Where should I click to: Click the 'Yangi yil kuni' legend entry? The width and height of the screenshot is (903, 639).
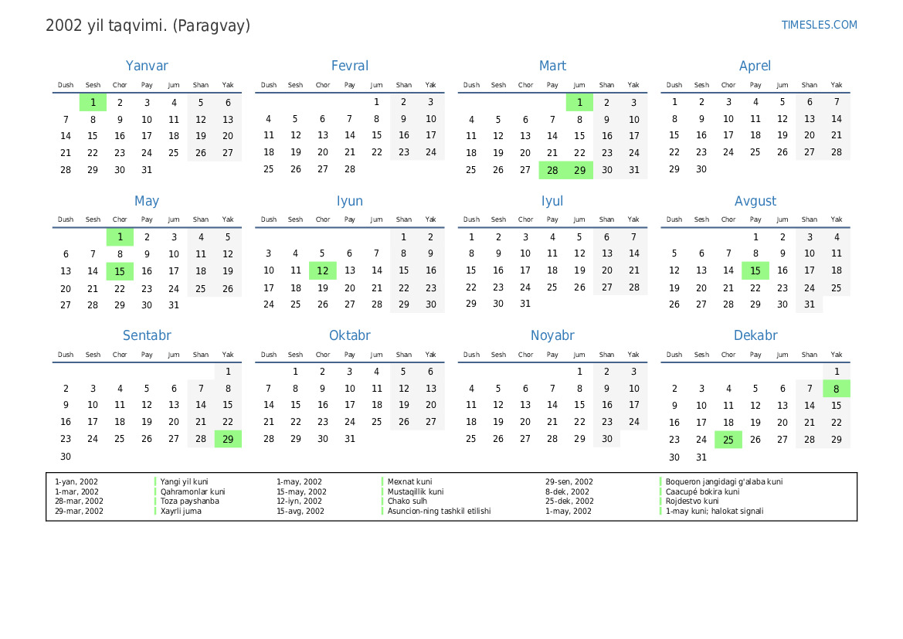tap(184, 481)
